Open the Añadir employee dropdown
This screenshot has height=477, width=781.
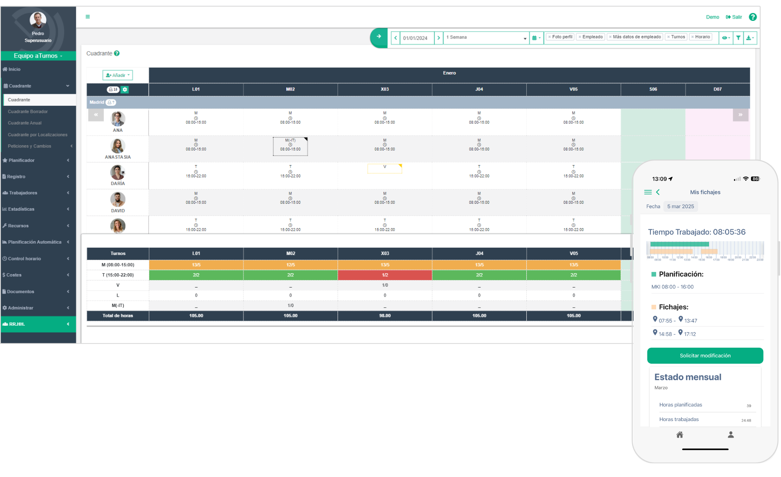[x=118, y=75]
